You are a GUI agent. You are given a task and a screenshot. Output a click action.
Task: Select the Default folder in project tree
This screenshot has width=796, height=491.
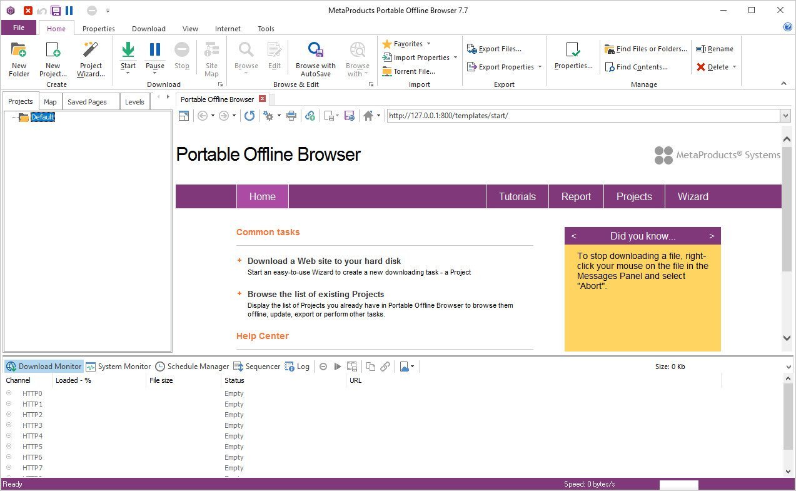coord(43,117)
